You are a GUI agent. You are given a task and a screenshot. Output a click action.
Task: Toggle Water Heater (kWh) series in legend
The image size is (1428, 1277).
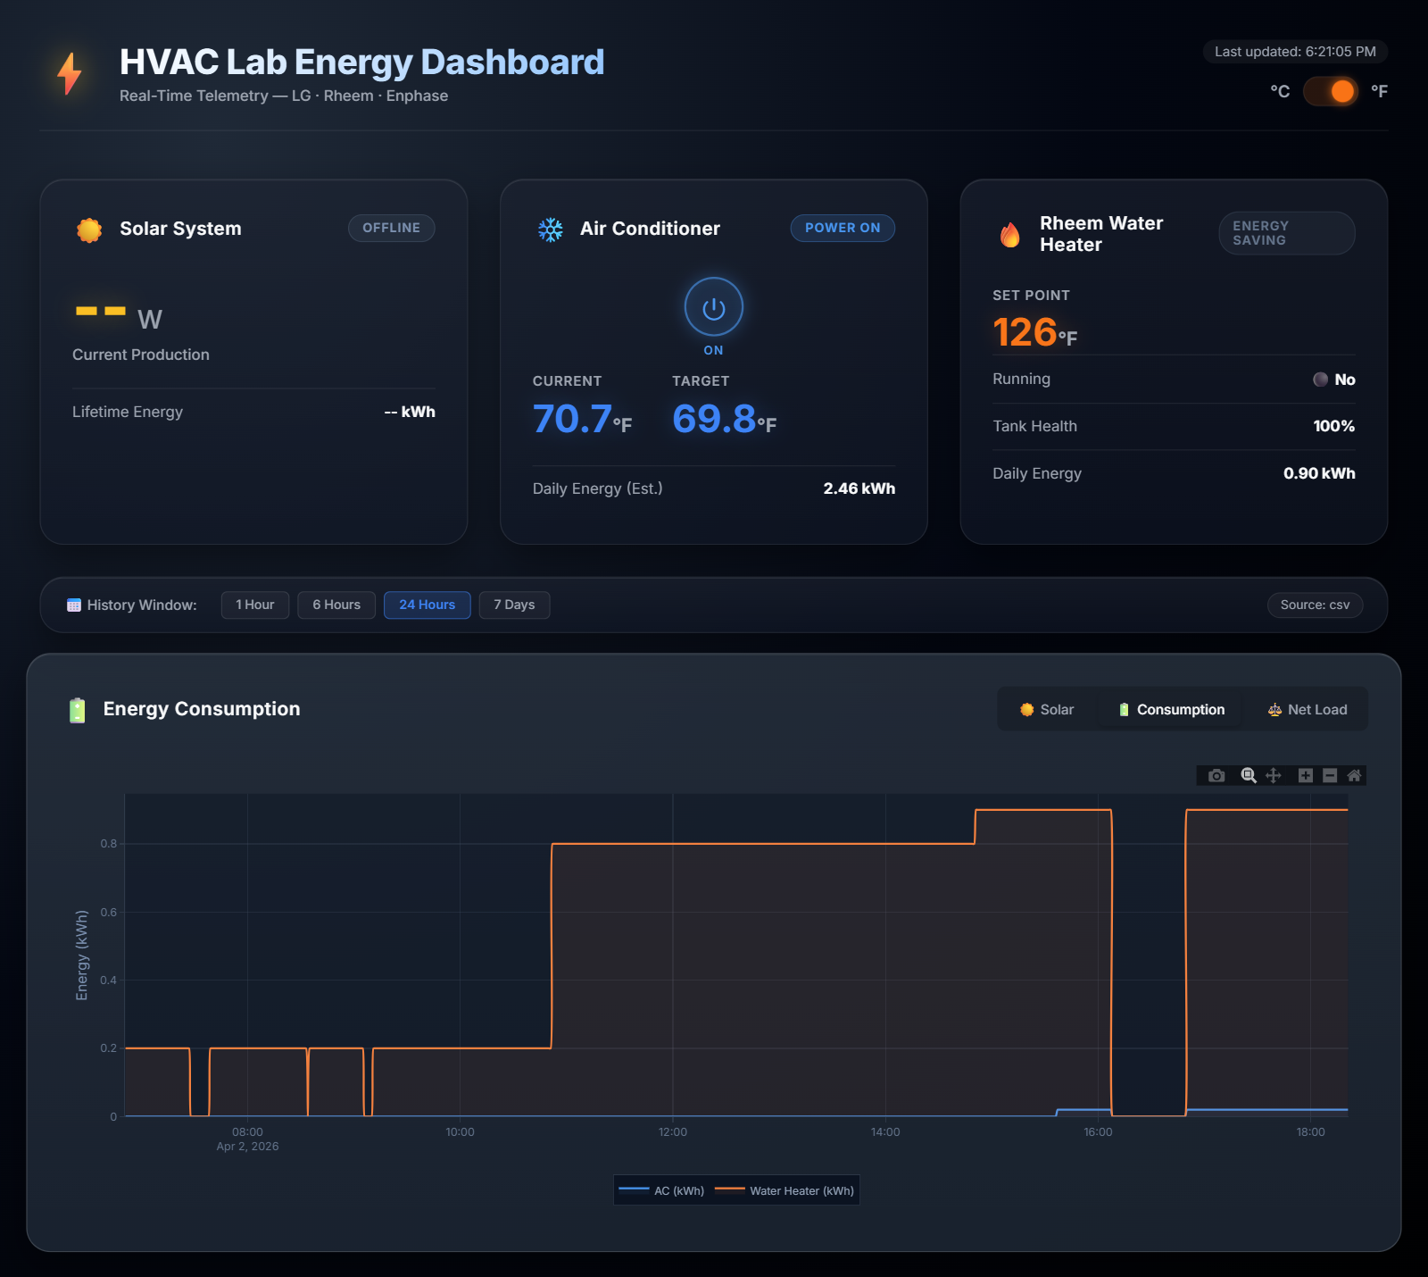(785, 1190)
